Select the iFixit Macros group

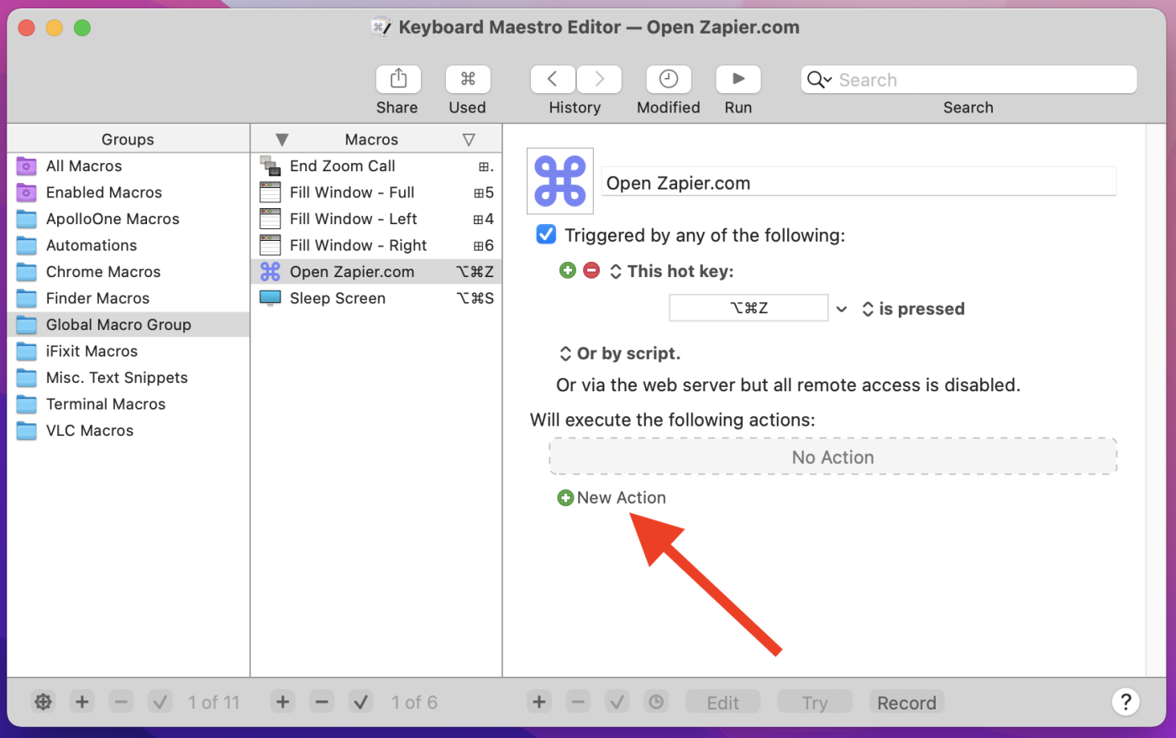click(x=129, y=351)
